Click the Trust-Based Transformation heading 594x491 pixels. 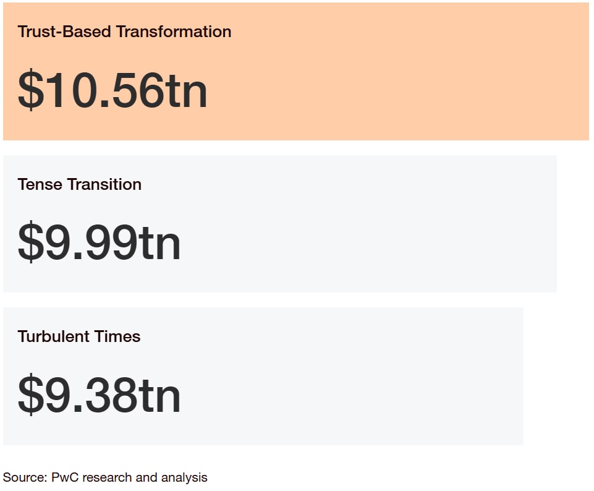pyautogui.click(x=124, y=32)
